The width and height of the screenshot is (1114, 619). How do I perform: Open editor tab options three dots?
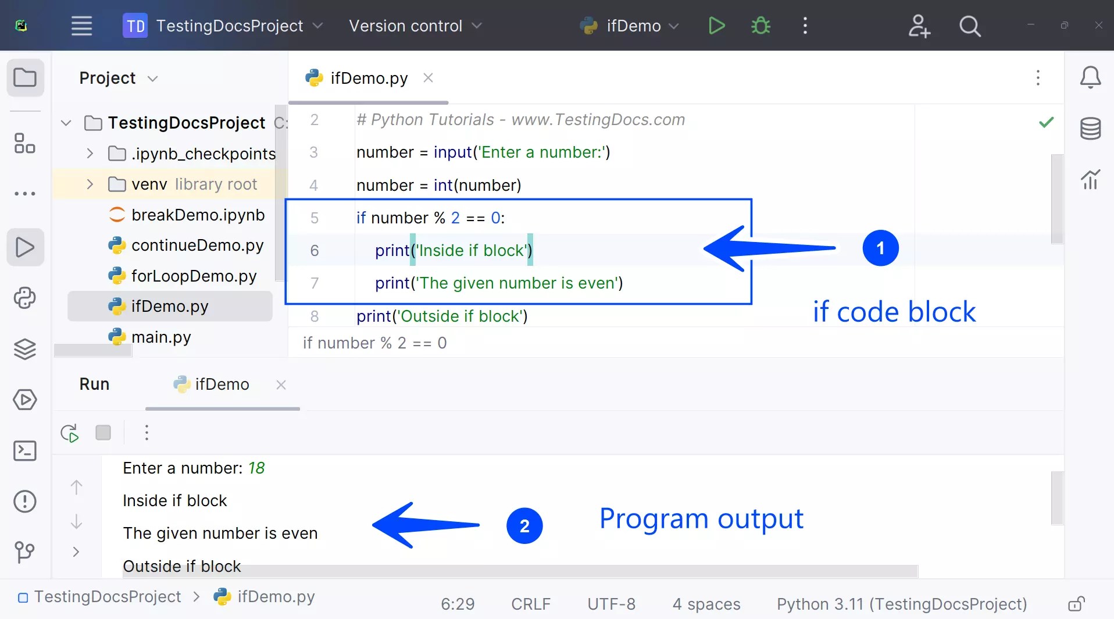(x=1038, y=78)
